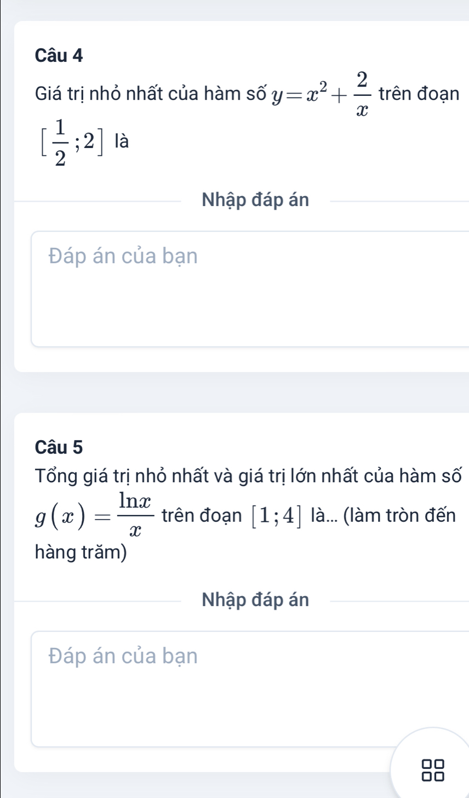Viewport: 469px width, 798px height.
Task: Click "trên đoạn" text in Câu 4
Action: (418, 94)
